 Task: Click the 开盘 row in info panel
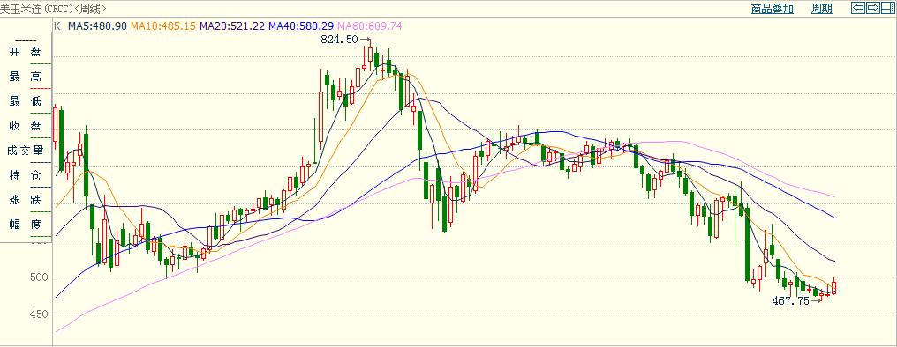click(26, 53)
